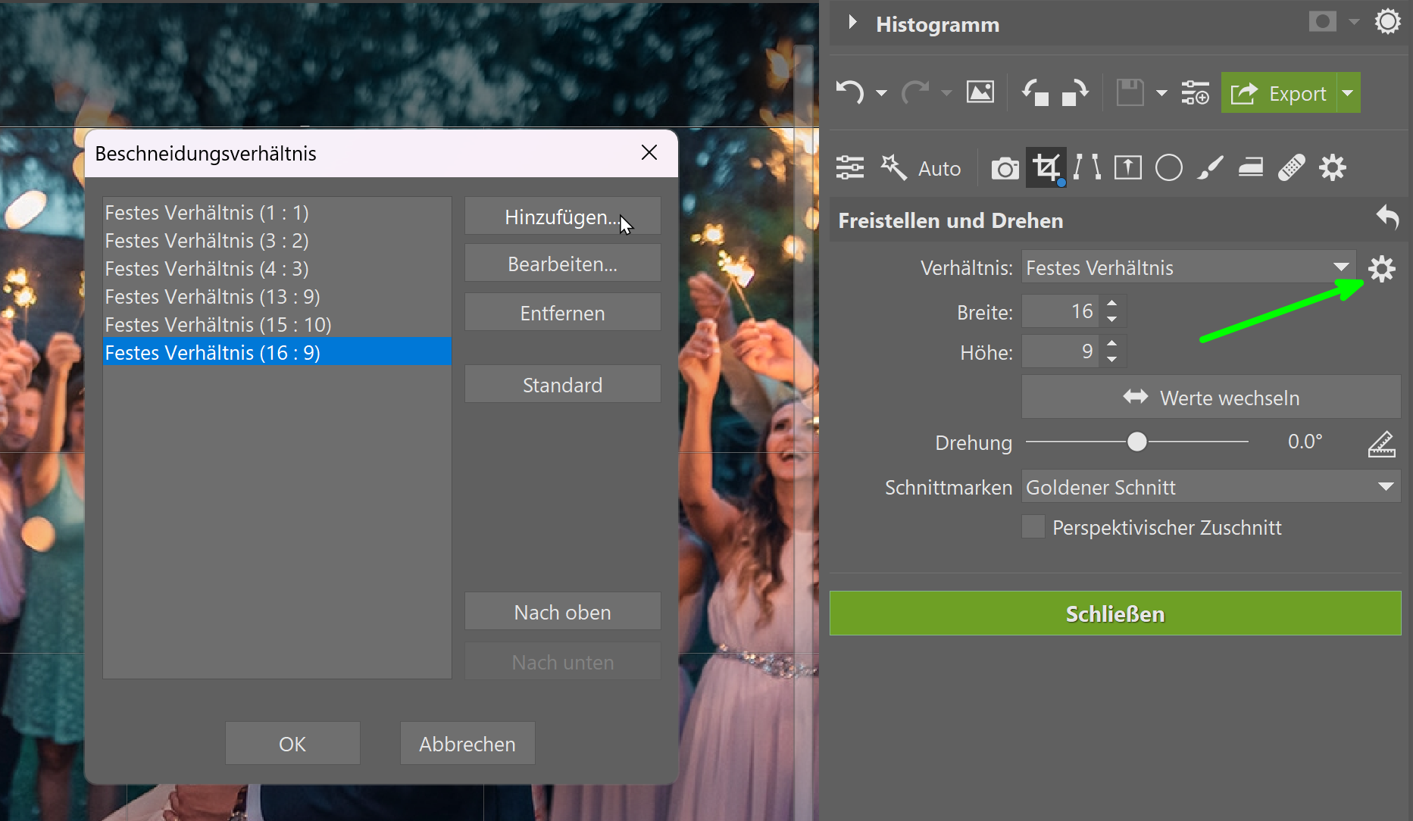This screenshot has height=821, width=1413.
Task: Decrease Breite with down stepper
Action: [1112, 320]
